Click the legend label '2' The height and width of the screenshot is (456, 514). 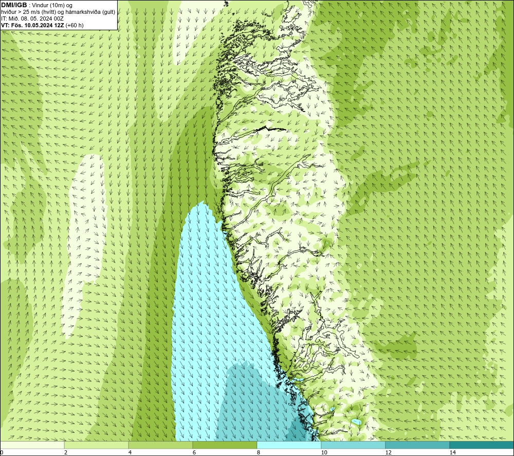click(66, 452)
